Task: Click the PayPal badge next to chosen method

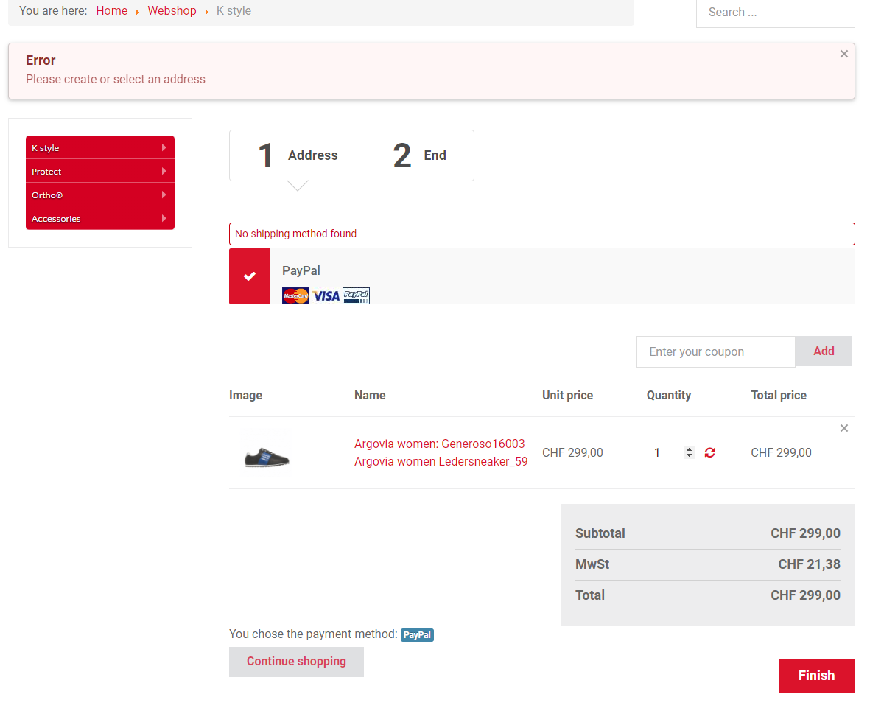Action: click(x=417, y=634)
